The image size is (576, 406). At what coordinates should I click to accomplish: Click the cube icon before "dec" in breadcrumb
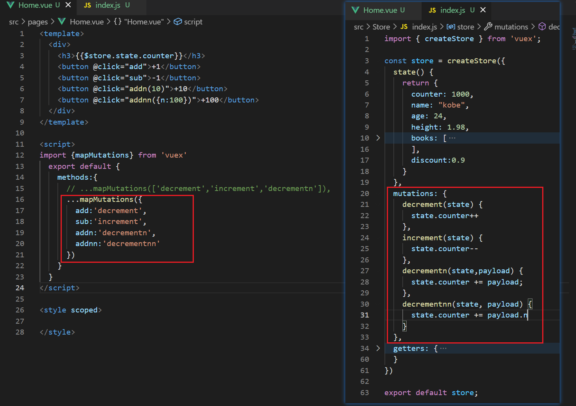pos(542,26)
